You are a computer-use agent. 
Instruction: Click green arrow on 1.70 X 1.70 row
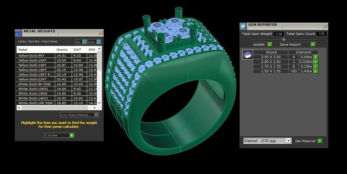(x=316, y=66)
